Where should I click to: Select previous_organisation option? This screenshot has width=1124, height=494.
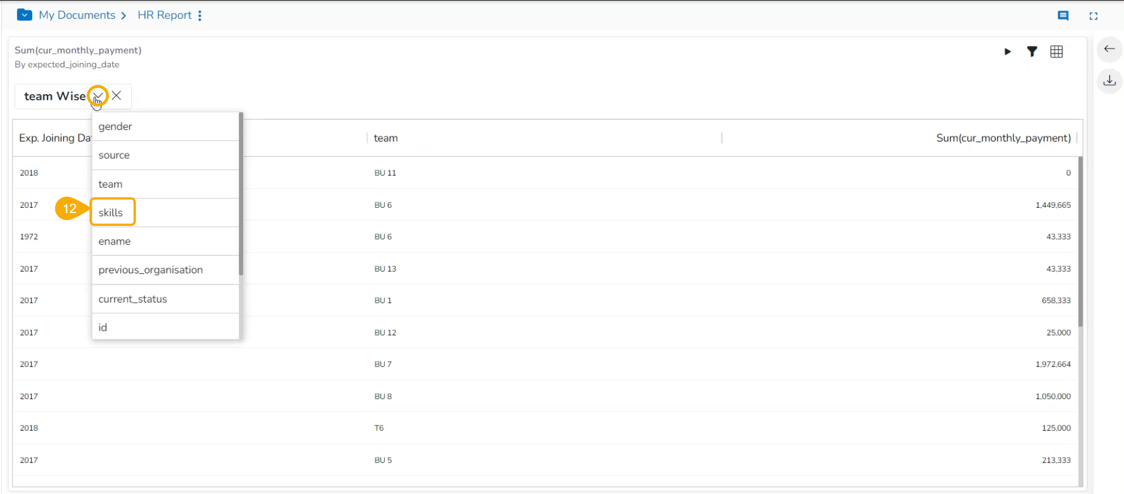coord(151,270)
